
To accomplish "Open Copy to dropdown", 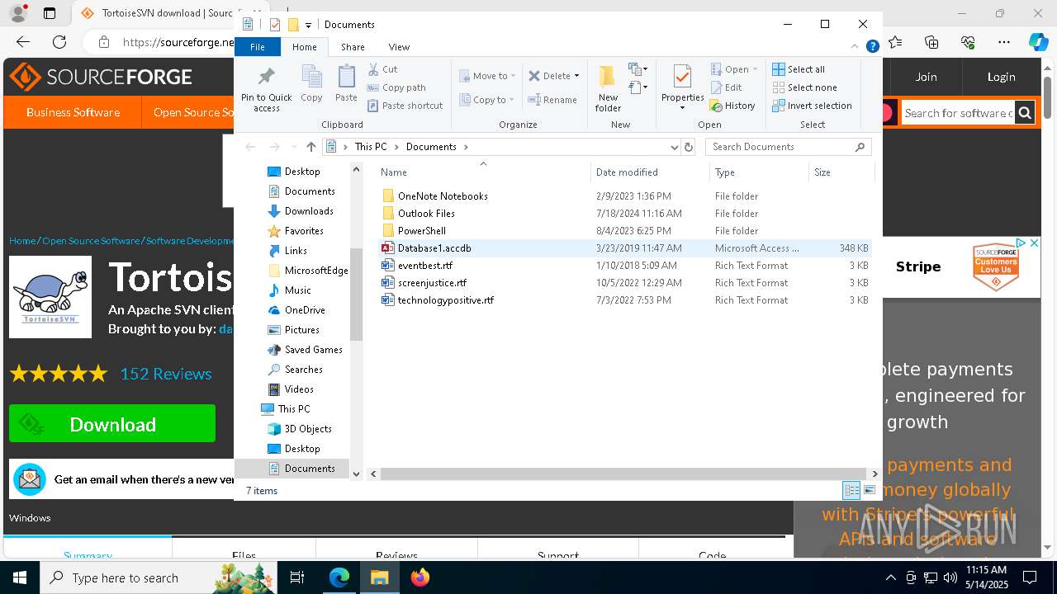I will click(487, 100).
